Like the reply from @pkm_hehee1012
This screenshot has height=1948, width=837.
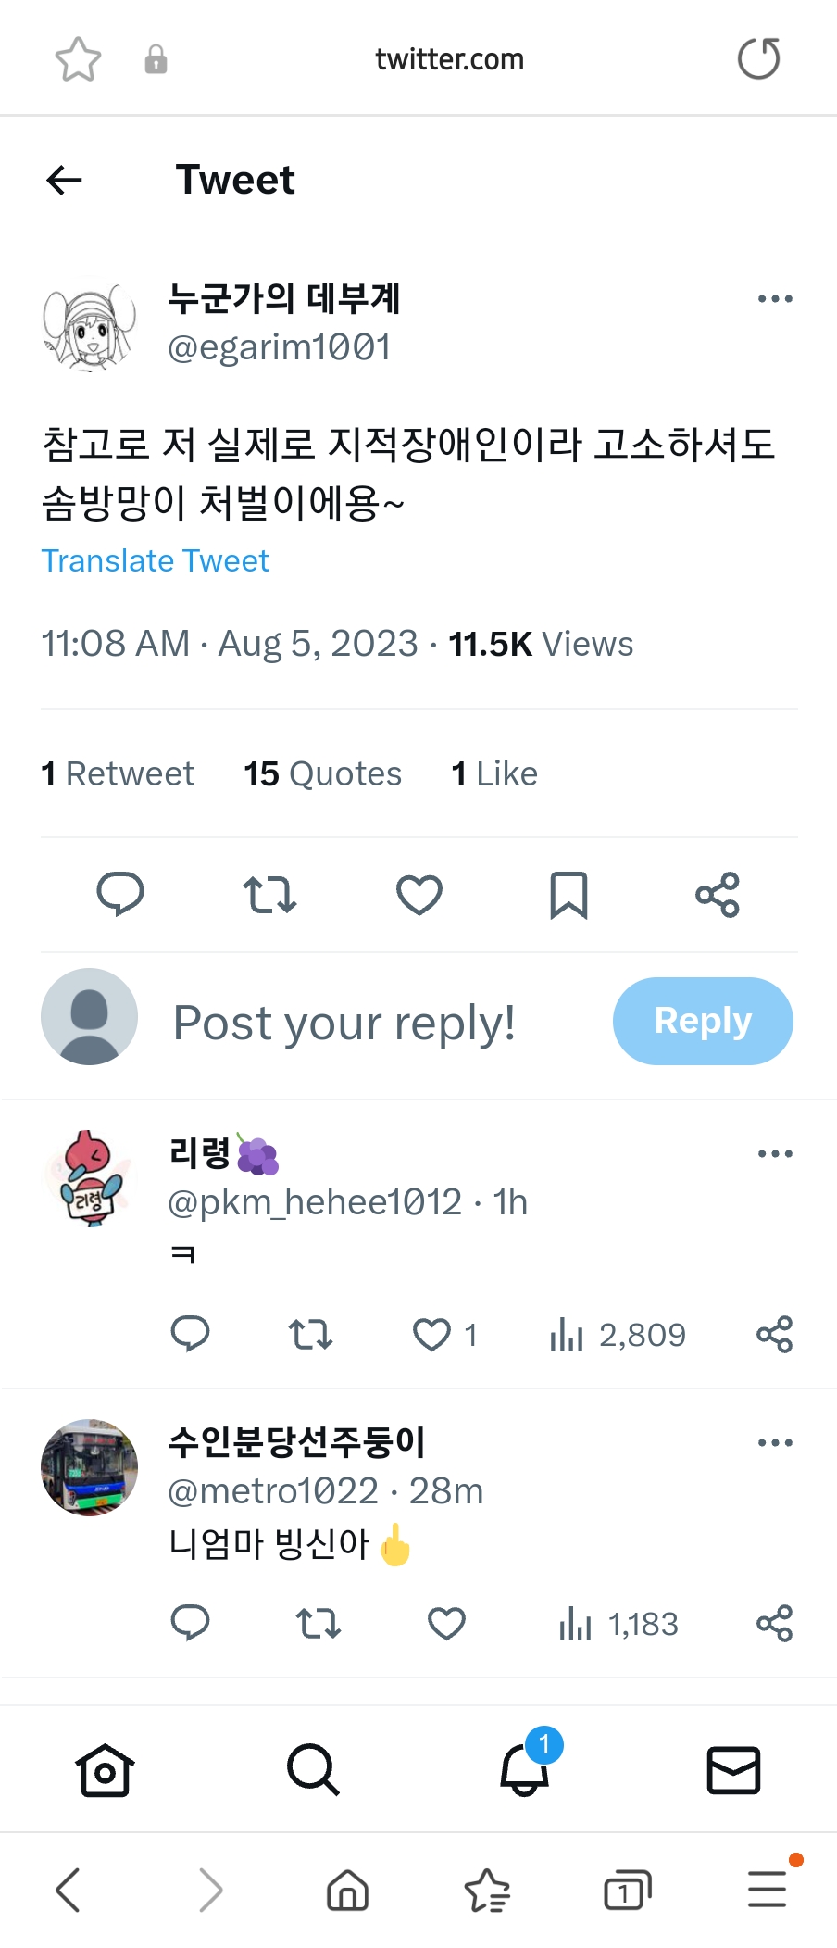coord(431,1335)
